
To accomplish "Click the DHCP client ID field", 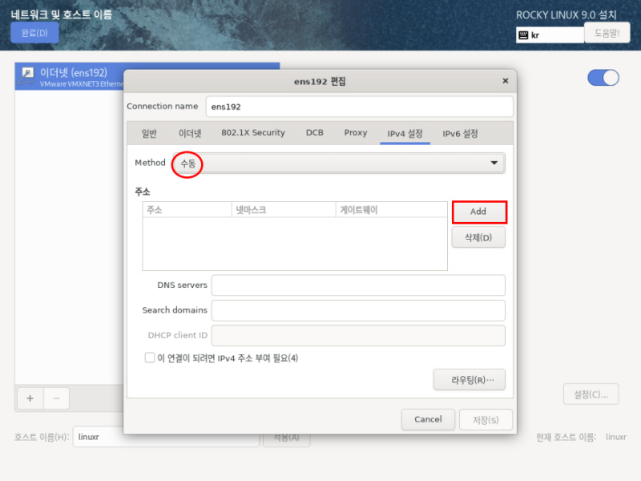I will [x=358, y=335].
